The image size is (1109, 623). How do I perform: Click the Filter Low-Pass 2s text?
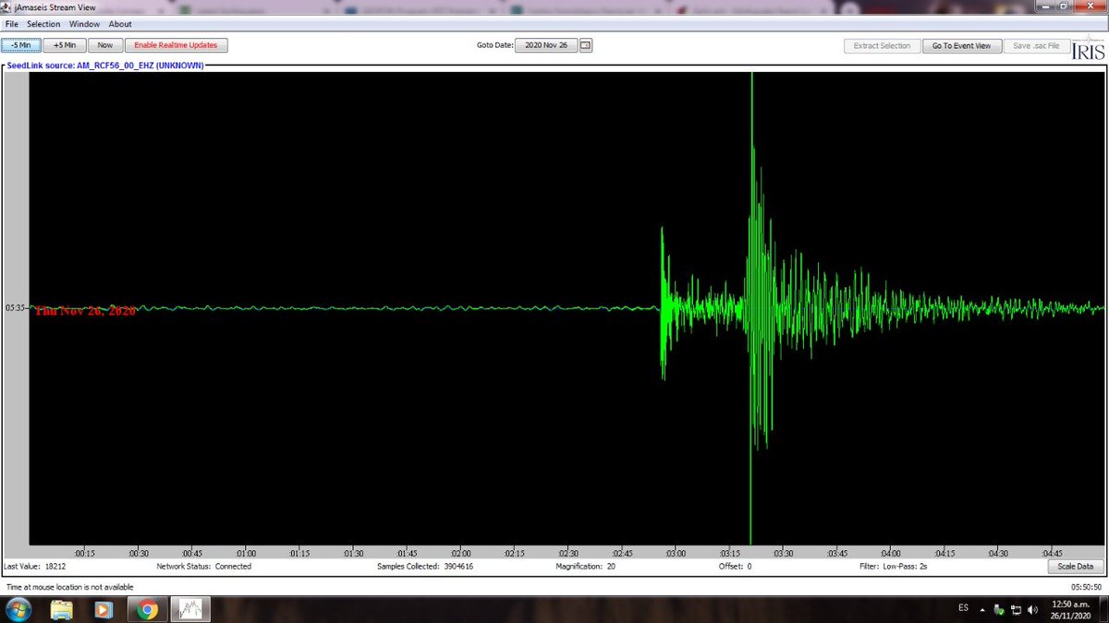click(895, 567)
